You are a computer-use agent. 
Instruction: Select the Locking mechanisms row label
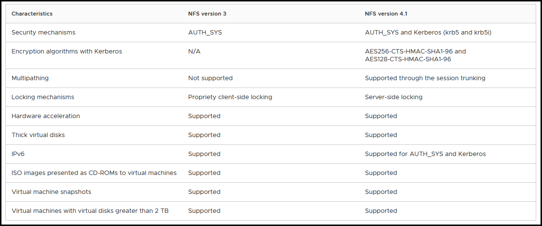click(x=43, y=97)
